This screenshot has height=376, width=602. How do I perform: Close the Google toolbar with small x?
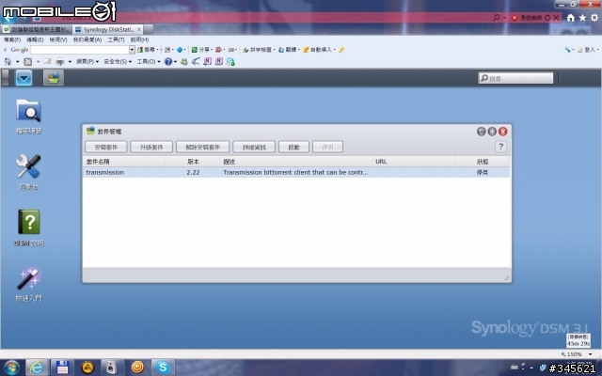(x=5, y=50)
